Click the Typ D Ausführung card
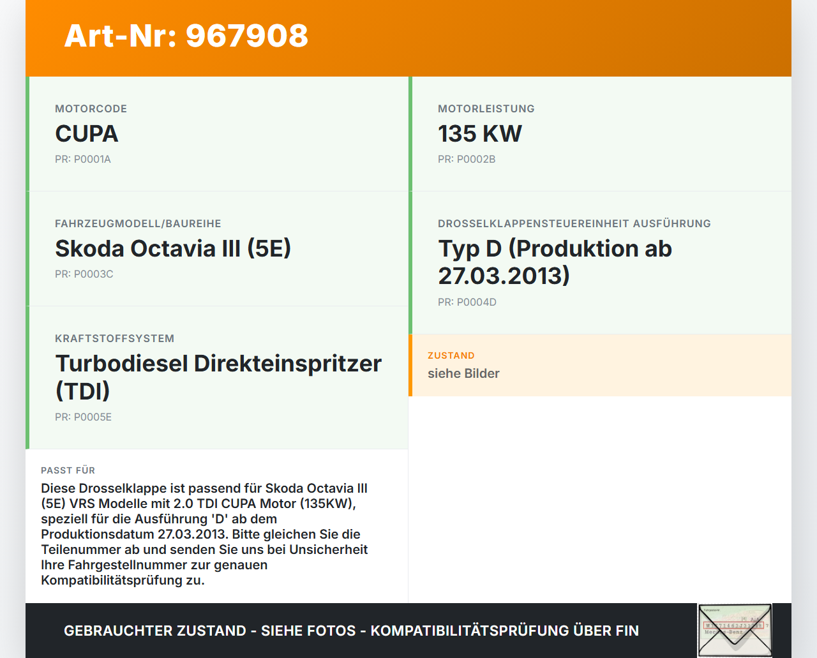817x658 pixels. [x=600, y=262]
